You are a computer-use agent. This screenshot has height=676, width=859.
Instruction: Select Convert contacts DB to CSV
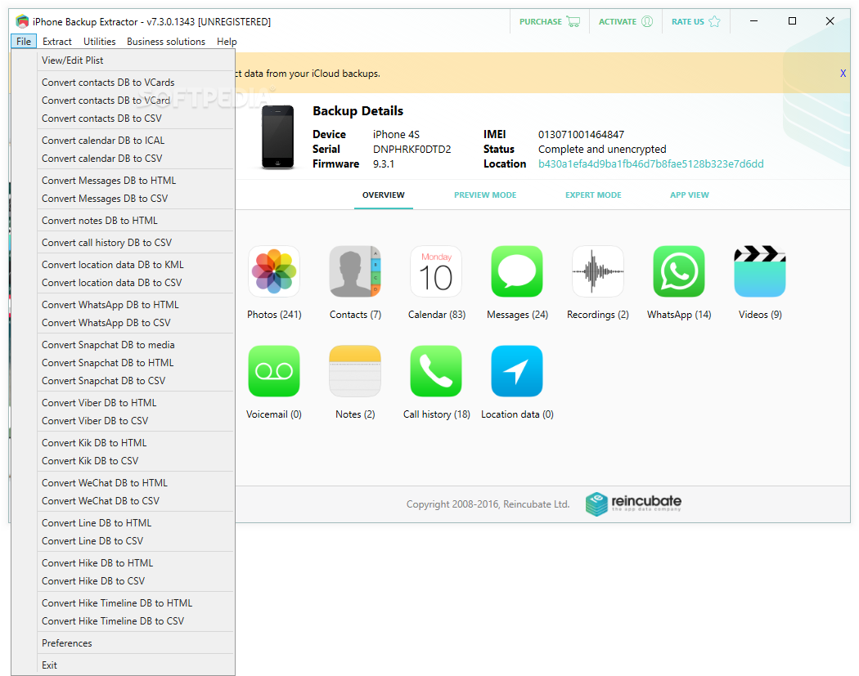[x=136, y=119]
